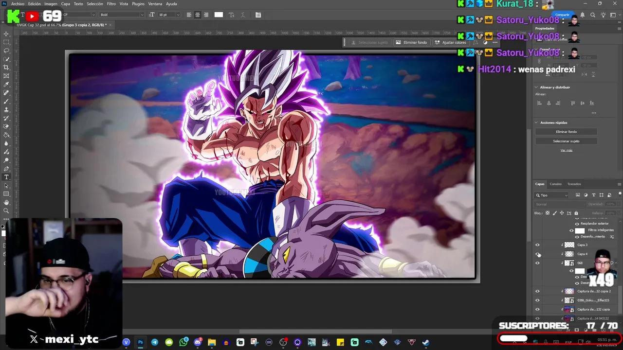Click Ajustar colores in contextual bar
623x350 pixels.
tap(450, 42)
